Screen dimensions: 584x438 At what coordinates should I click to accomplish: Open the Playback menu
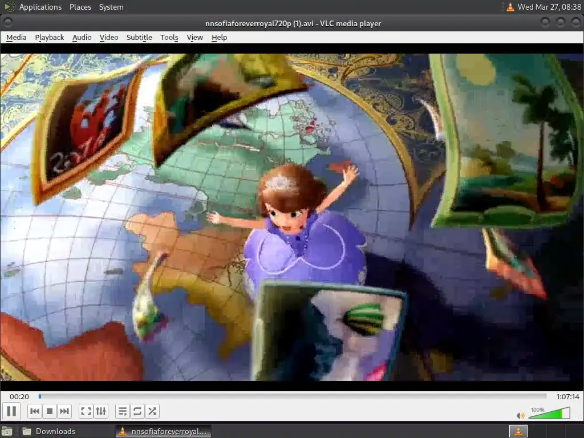click(x=50, y=37)
